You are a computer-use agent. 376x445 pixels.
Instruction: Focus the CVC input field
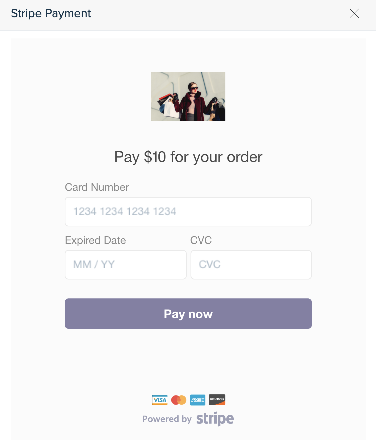point(251,265)
